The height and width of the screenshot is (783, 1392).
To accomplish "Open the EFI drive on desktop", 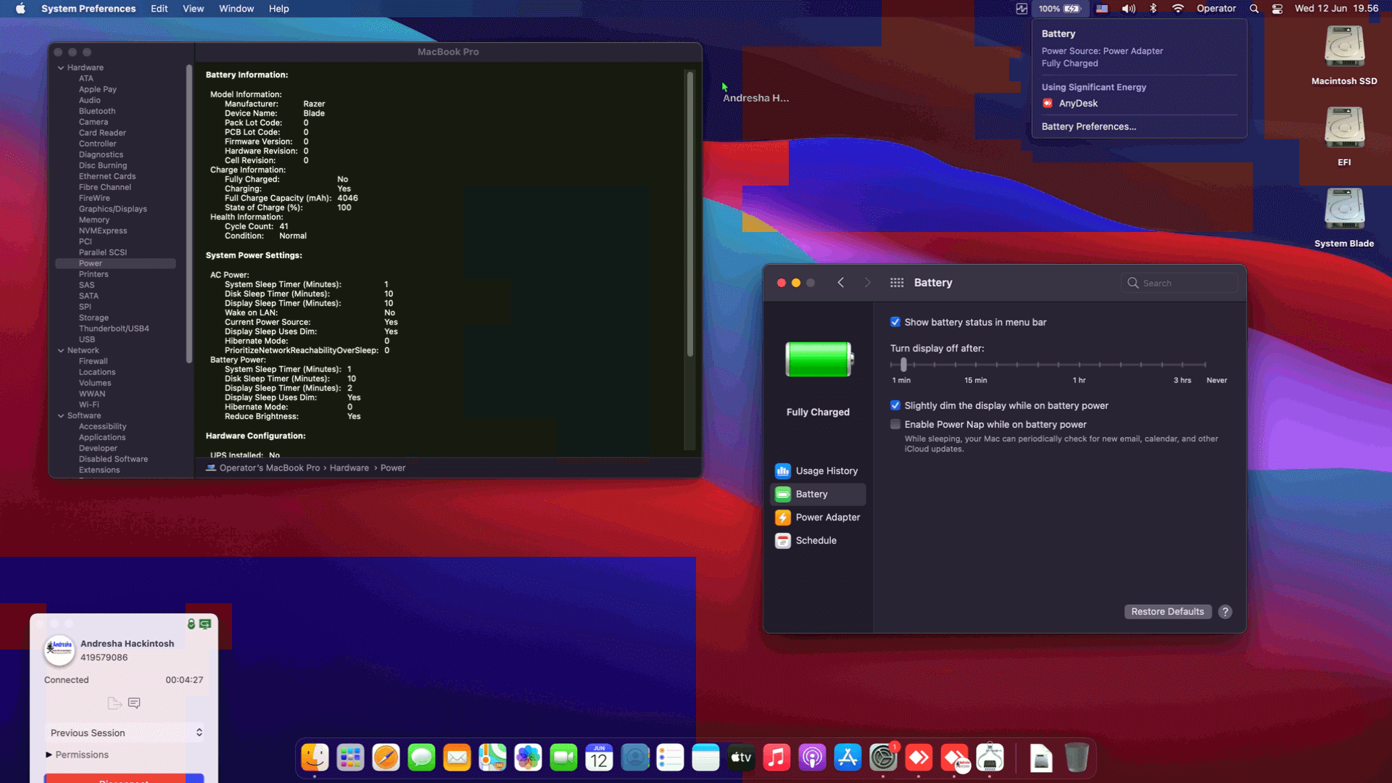I will coord(1344,136).
